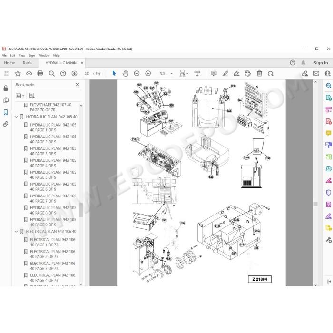The width and height of the screenshot is (333, 333).
Task: Select the Hand pan tool
Action: 126,73
